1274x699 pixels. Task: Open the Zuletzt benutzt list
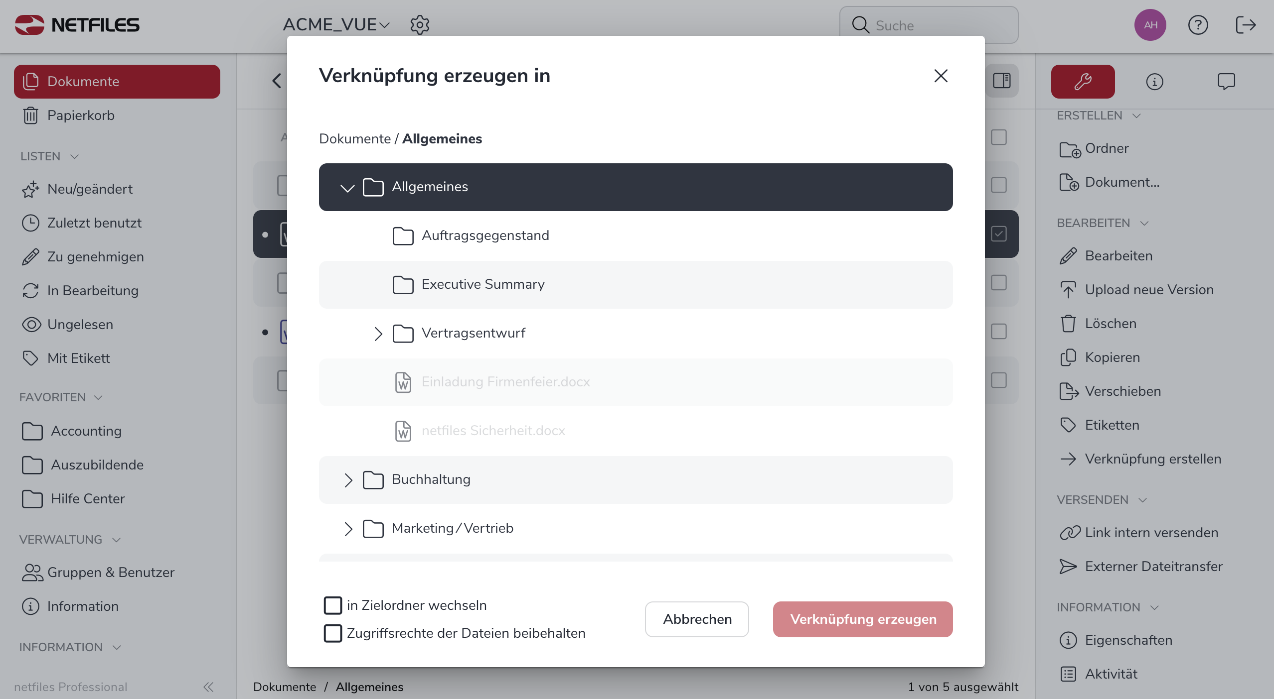(94, 223)
